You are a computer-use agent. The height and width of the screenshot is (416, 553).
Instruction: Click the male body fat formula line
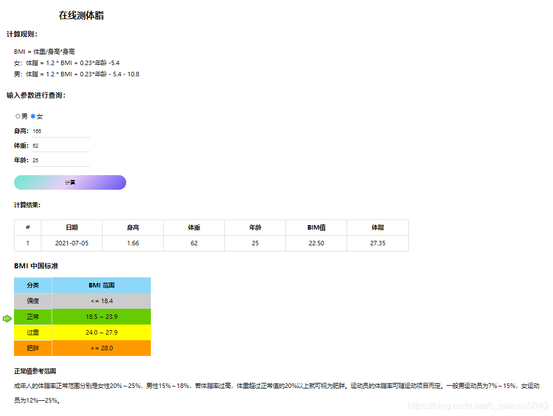click(x=76, y=74)
